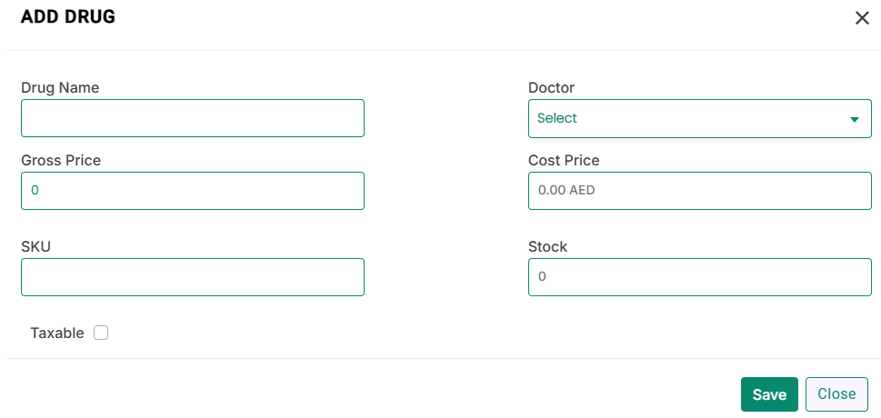Save the new drug entry
This screenshot has width=881, height=418.
click(x=769, y=394)
